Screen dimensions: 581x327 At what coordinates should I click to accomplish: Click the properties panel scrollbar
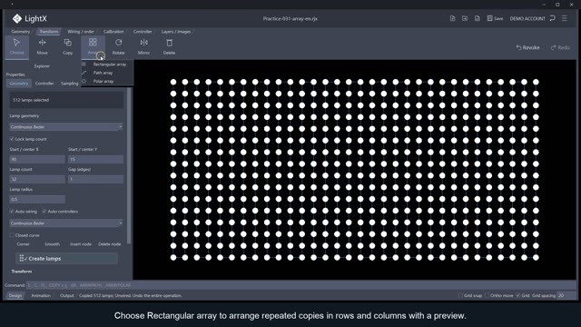click(129, 165)
